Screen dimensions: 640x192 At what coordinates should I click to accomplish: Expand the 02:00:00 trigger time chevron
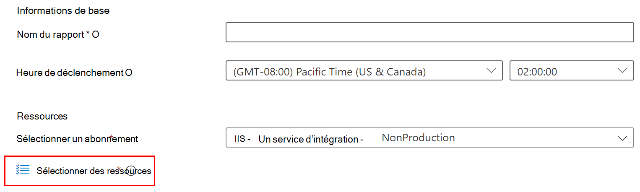[x=622, y=70]
